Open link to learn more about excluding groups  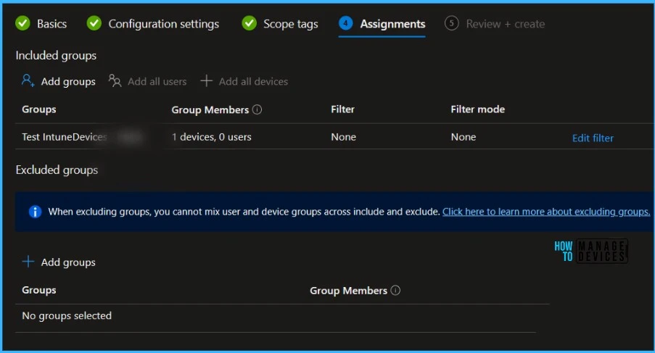(x=546, y=212)
